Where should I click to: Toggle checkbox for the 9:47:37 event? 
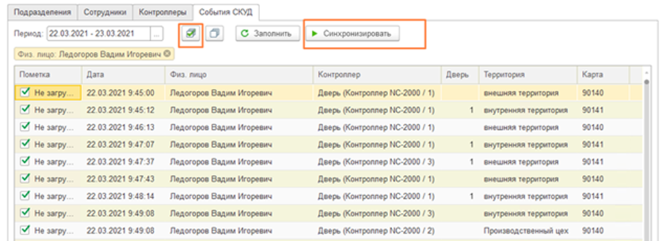(x=25, y=161)
